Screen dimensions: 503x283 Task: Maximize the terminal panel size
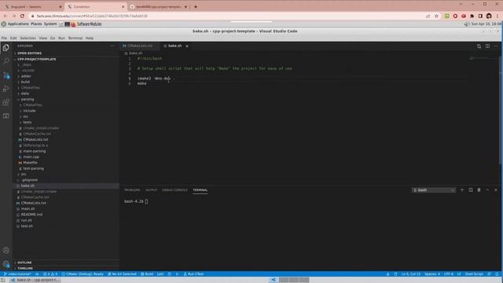(487, 190)
